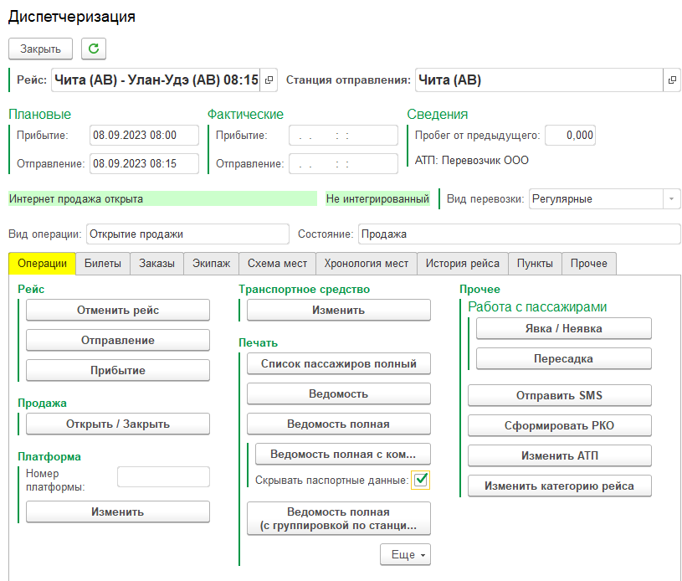The width and height of the screenshot is (682, 581).
Task: Click the planned Прибытие date field
Action: (x=146, y=136)
